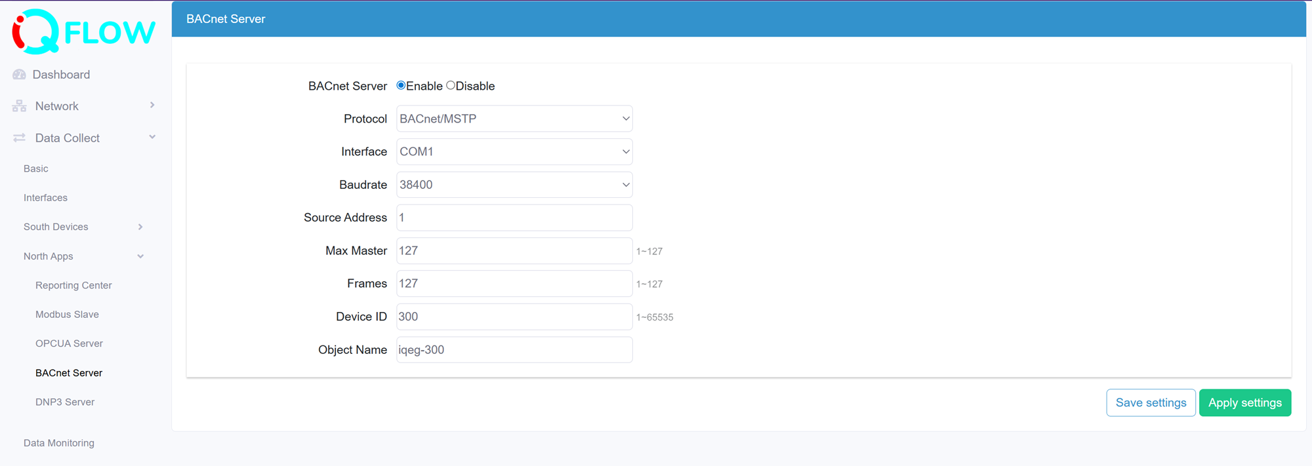Image resolution: width=1312 pixels, height=466 pixels.
Task: Expand the South Devices chevron
Action: tap(140, 227)
